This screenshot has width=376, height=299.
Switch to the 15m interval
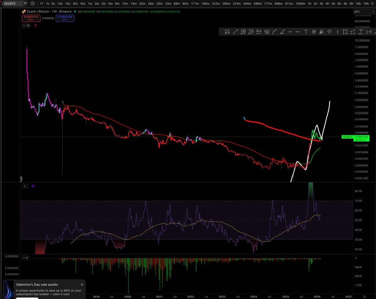(134, 3)
